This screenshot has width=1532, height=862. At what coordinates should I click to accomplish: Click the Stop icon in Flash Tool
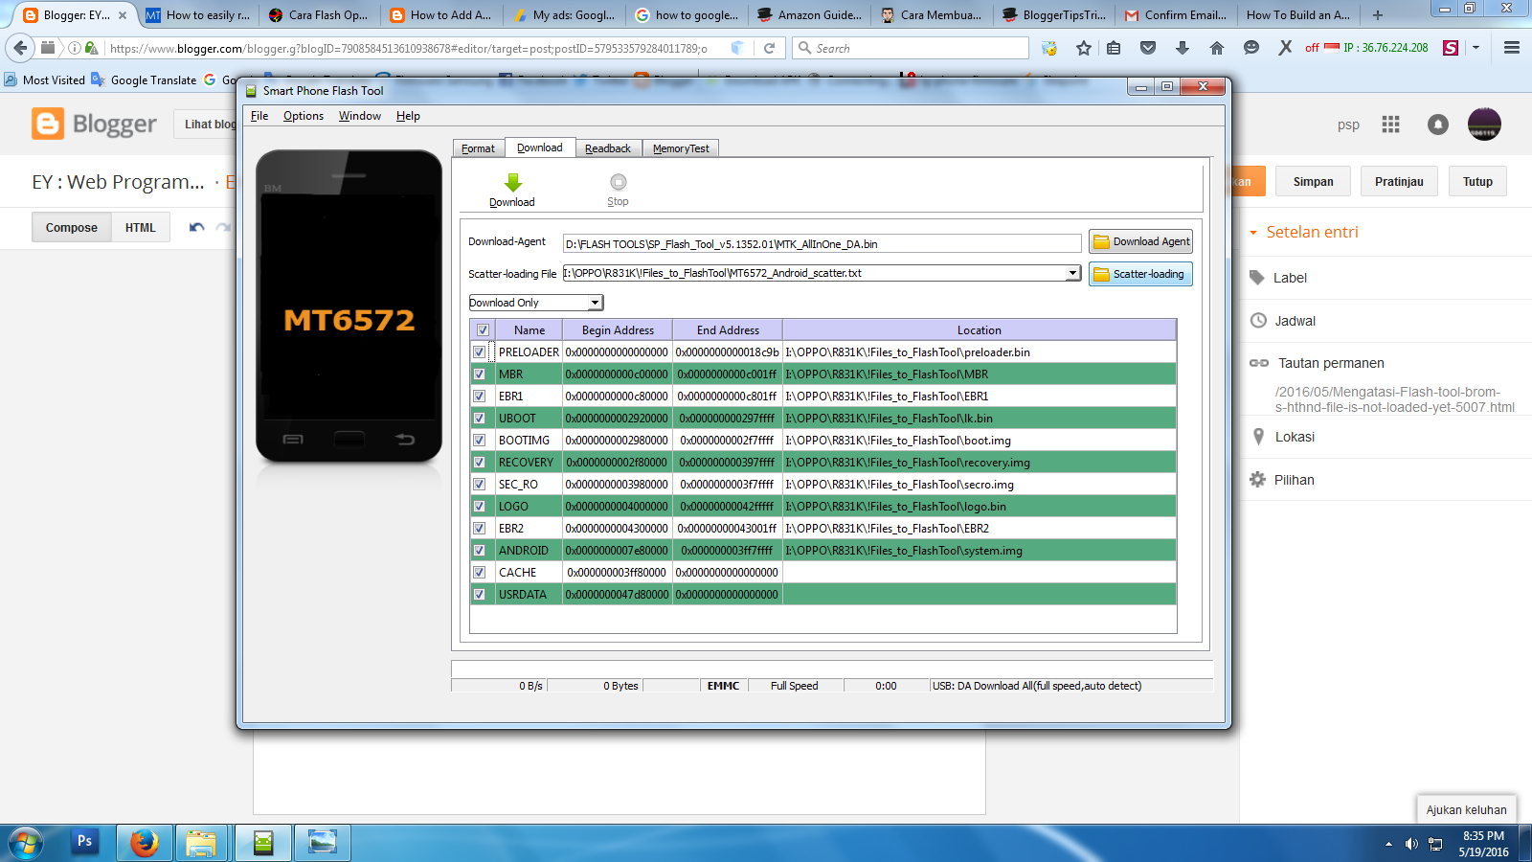[x=619, y=182]
